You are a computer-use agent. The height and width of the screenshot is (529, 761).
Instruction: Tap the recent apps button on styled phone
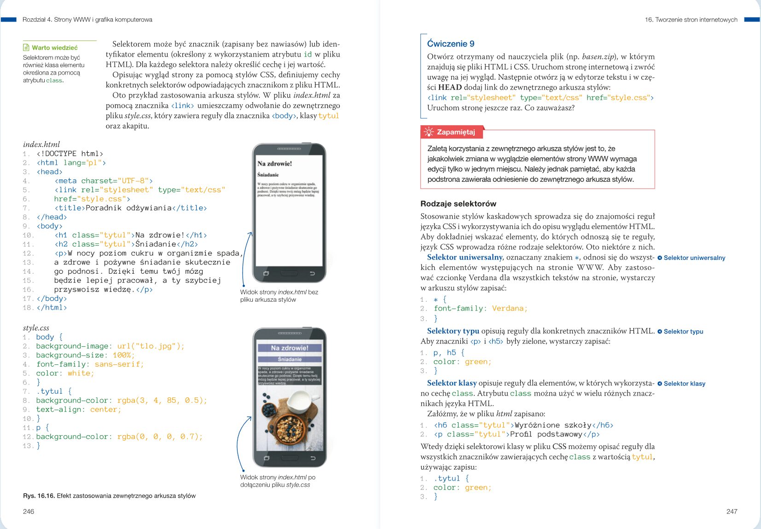pos(266,458)
